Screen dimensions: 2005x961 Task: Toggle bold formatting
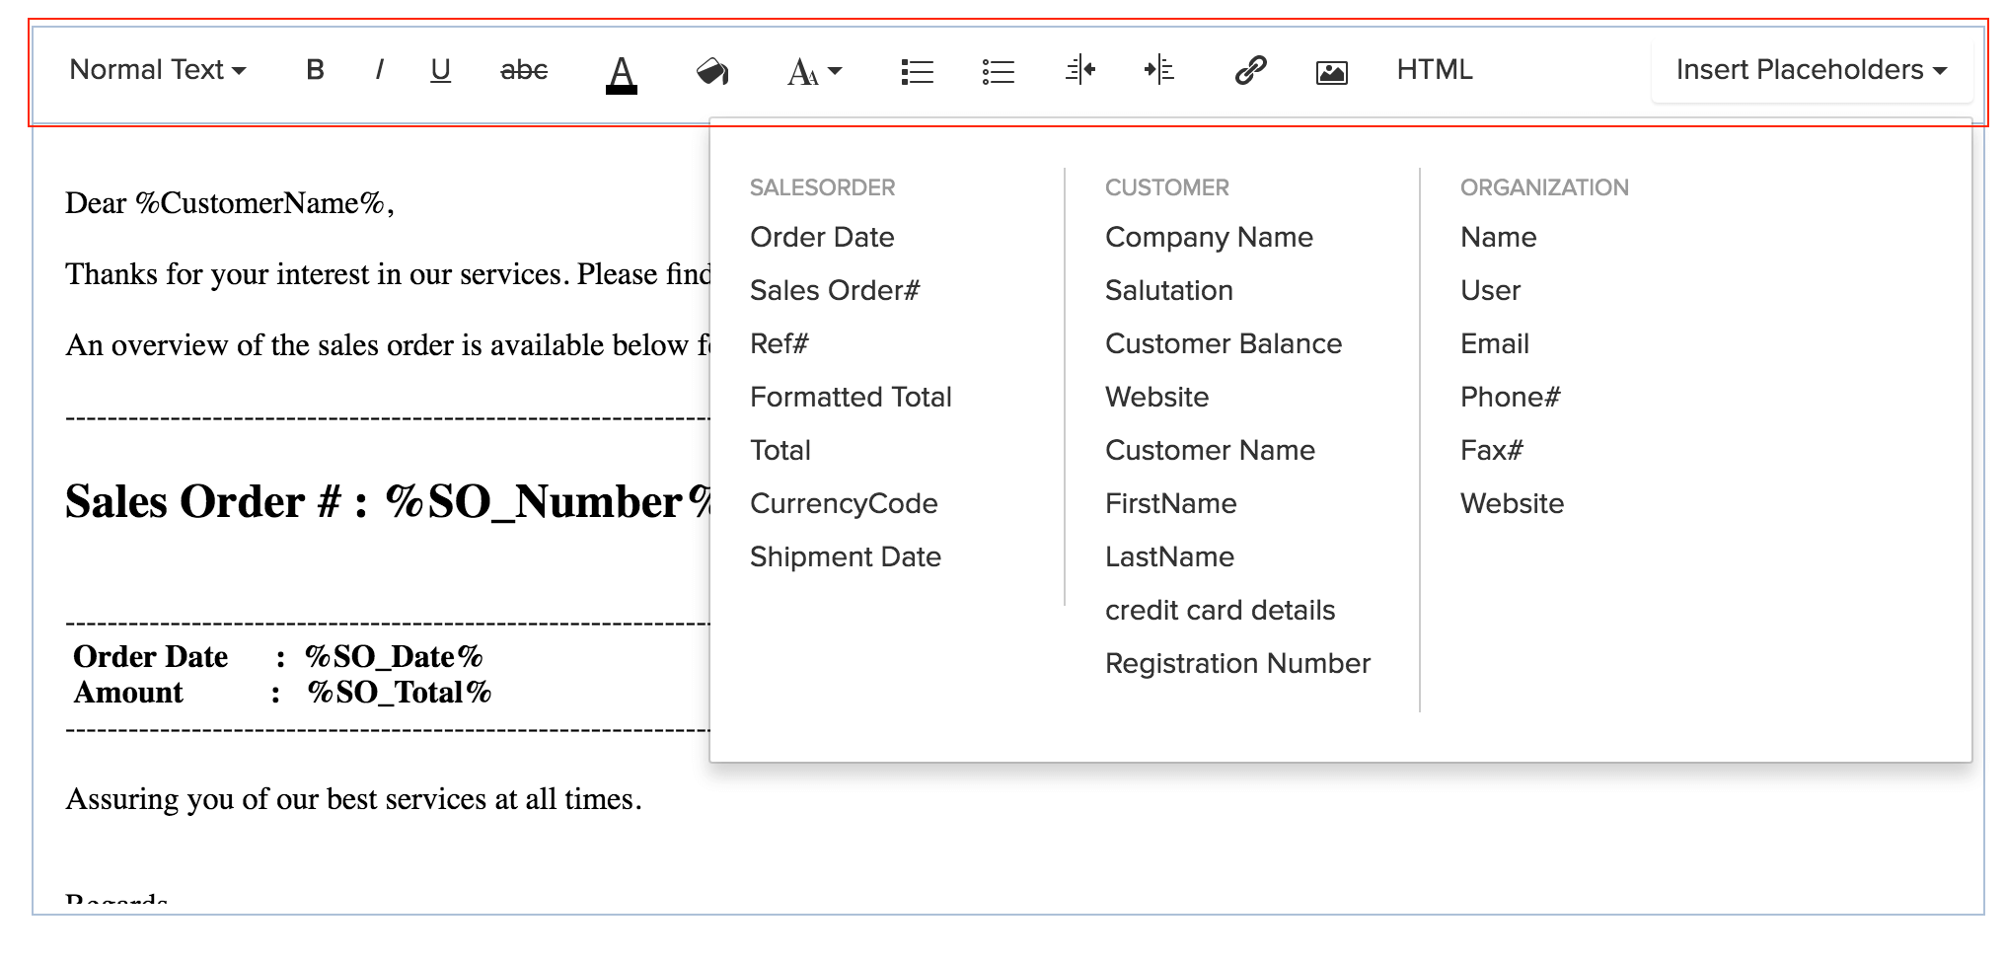click(315, 69)
